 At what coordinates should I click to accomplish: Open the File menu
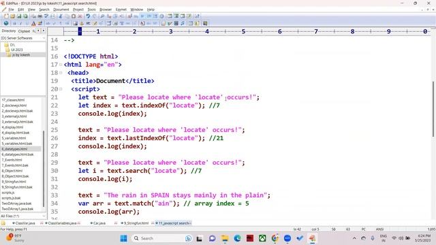(x=11, y=10)
